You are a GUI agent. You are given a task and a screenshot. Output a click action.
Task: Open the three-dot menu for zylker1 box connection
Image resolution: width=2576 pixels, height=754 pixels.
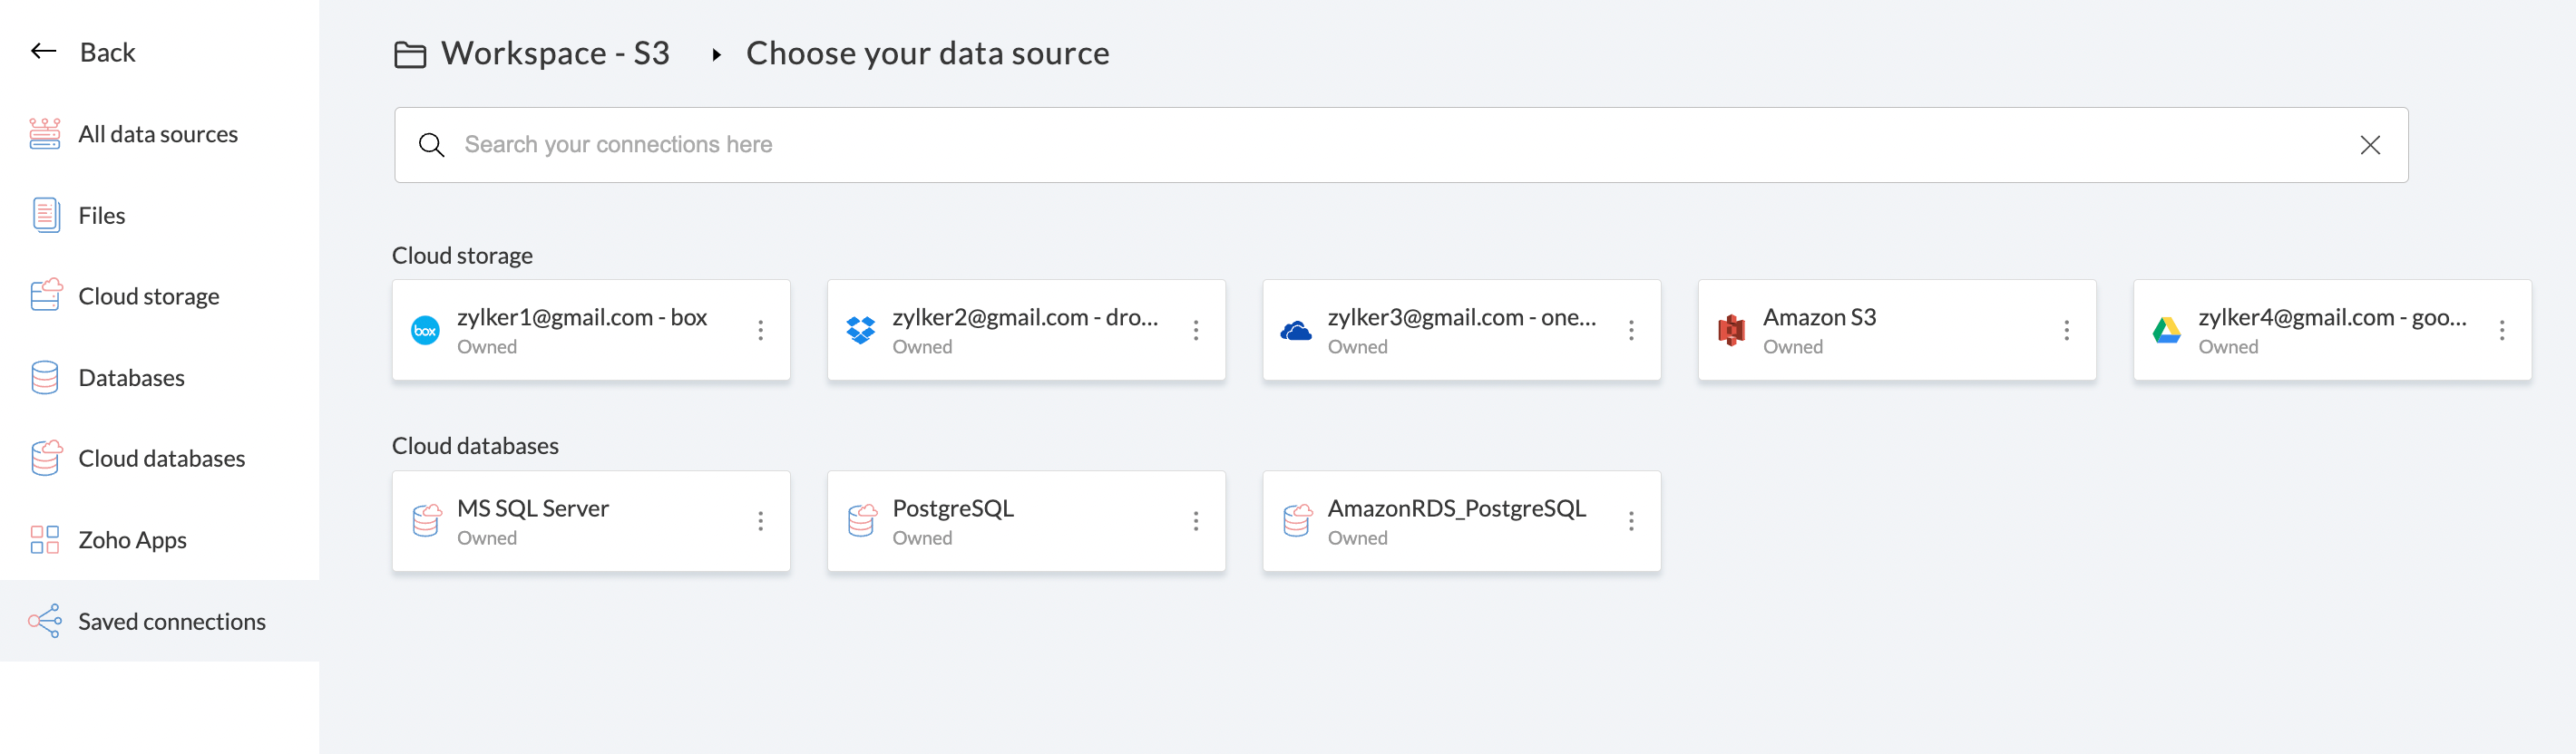point(761,331)
